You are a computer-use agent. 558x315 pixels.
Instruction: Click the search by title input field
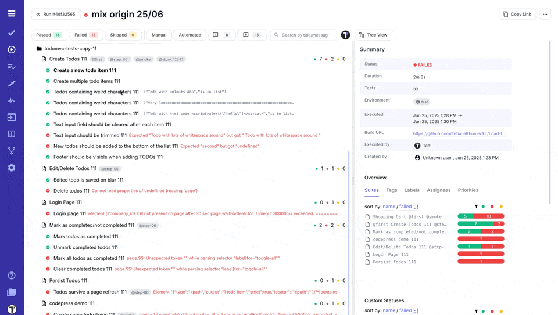tap(305, 35)
